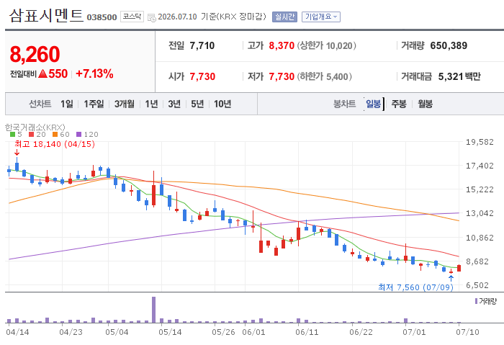Image resolution: width=504 pixels, height=345 pixels.
Task: Click the calendar clock icon before date
Action: click(151, 17)
